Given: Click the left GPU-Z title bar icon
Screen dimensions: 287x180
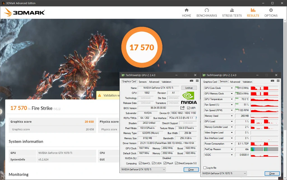Looking at the screenshot, I should point(123,75).
